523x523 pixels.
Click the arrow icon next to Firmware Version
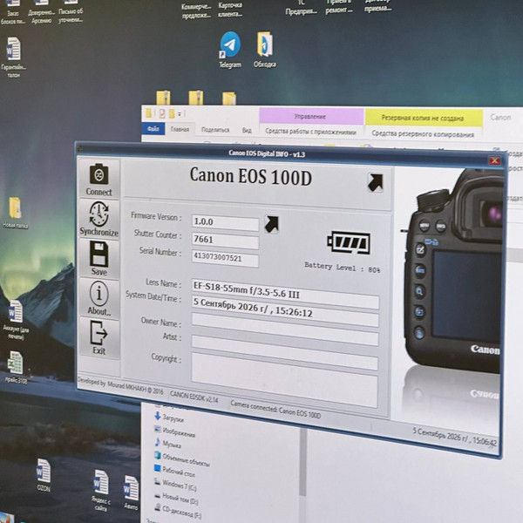coord(271,224)
